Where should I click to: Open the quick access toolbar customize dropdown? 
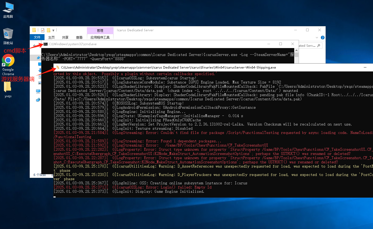[53, 30]
